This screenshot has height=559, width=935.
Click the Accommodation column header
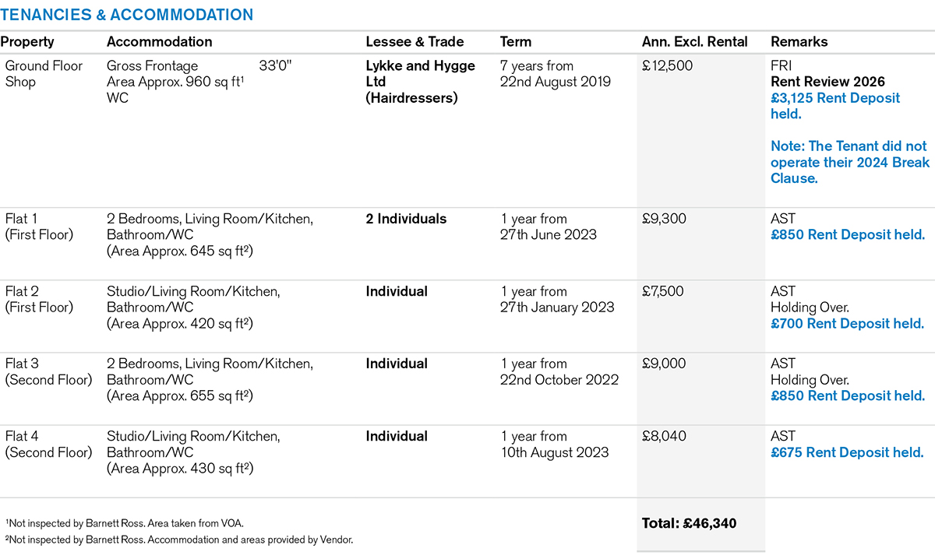pos(159,42)
